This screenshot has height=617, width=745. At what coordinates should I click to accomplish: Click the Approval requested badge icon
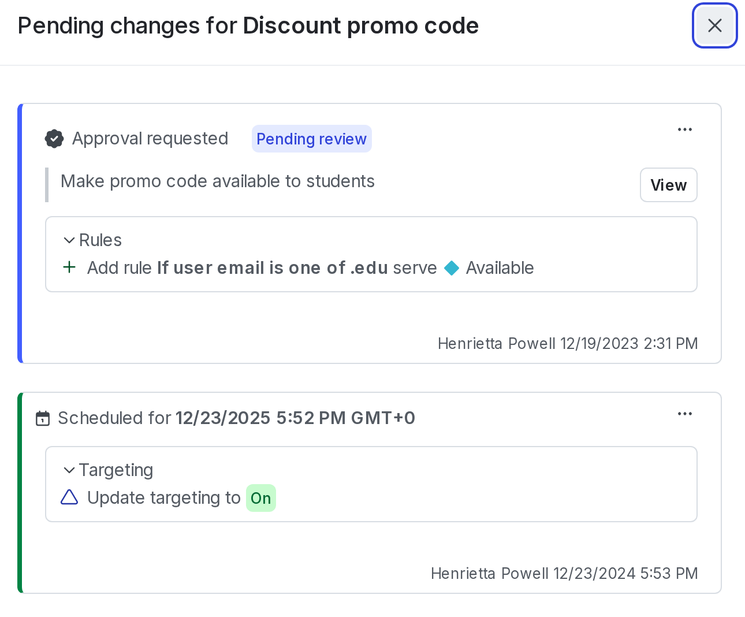pos(54,139)
